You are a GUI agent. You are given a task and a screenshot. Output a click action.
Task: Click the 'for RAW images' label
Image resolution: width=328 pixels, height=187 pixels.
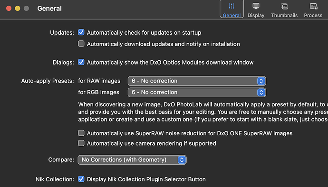point(99,81)
